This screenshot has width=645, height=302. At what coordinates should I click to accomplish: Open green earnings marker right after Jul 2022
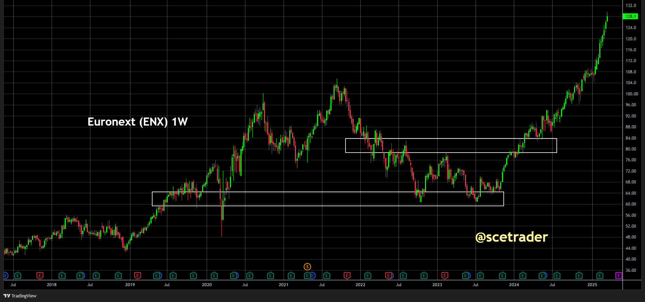[403, 276]
